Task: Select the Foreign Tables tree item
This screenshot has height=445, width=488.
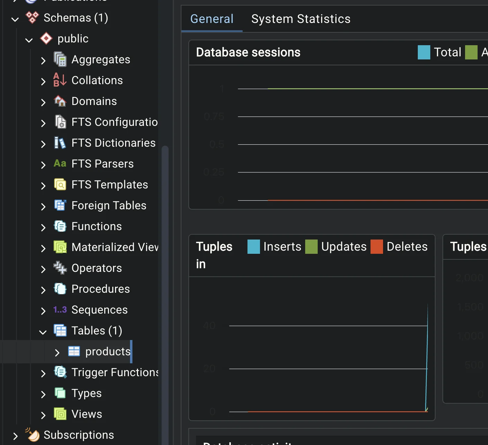Action: [109, 205]
